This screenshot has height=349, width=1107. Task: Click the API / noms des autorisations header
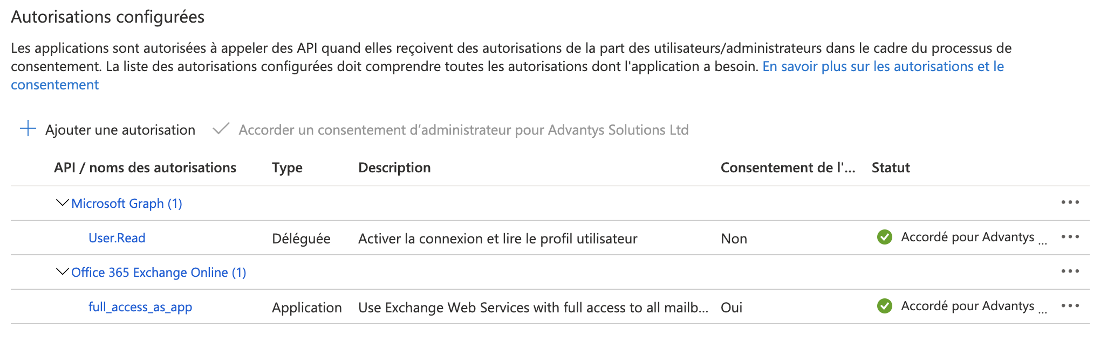click(145, 168)
